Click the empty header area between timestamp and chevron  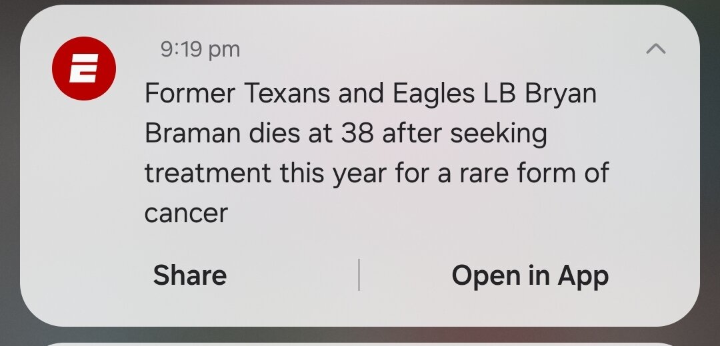[x=441, y=49]
